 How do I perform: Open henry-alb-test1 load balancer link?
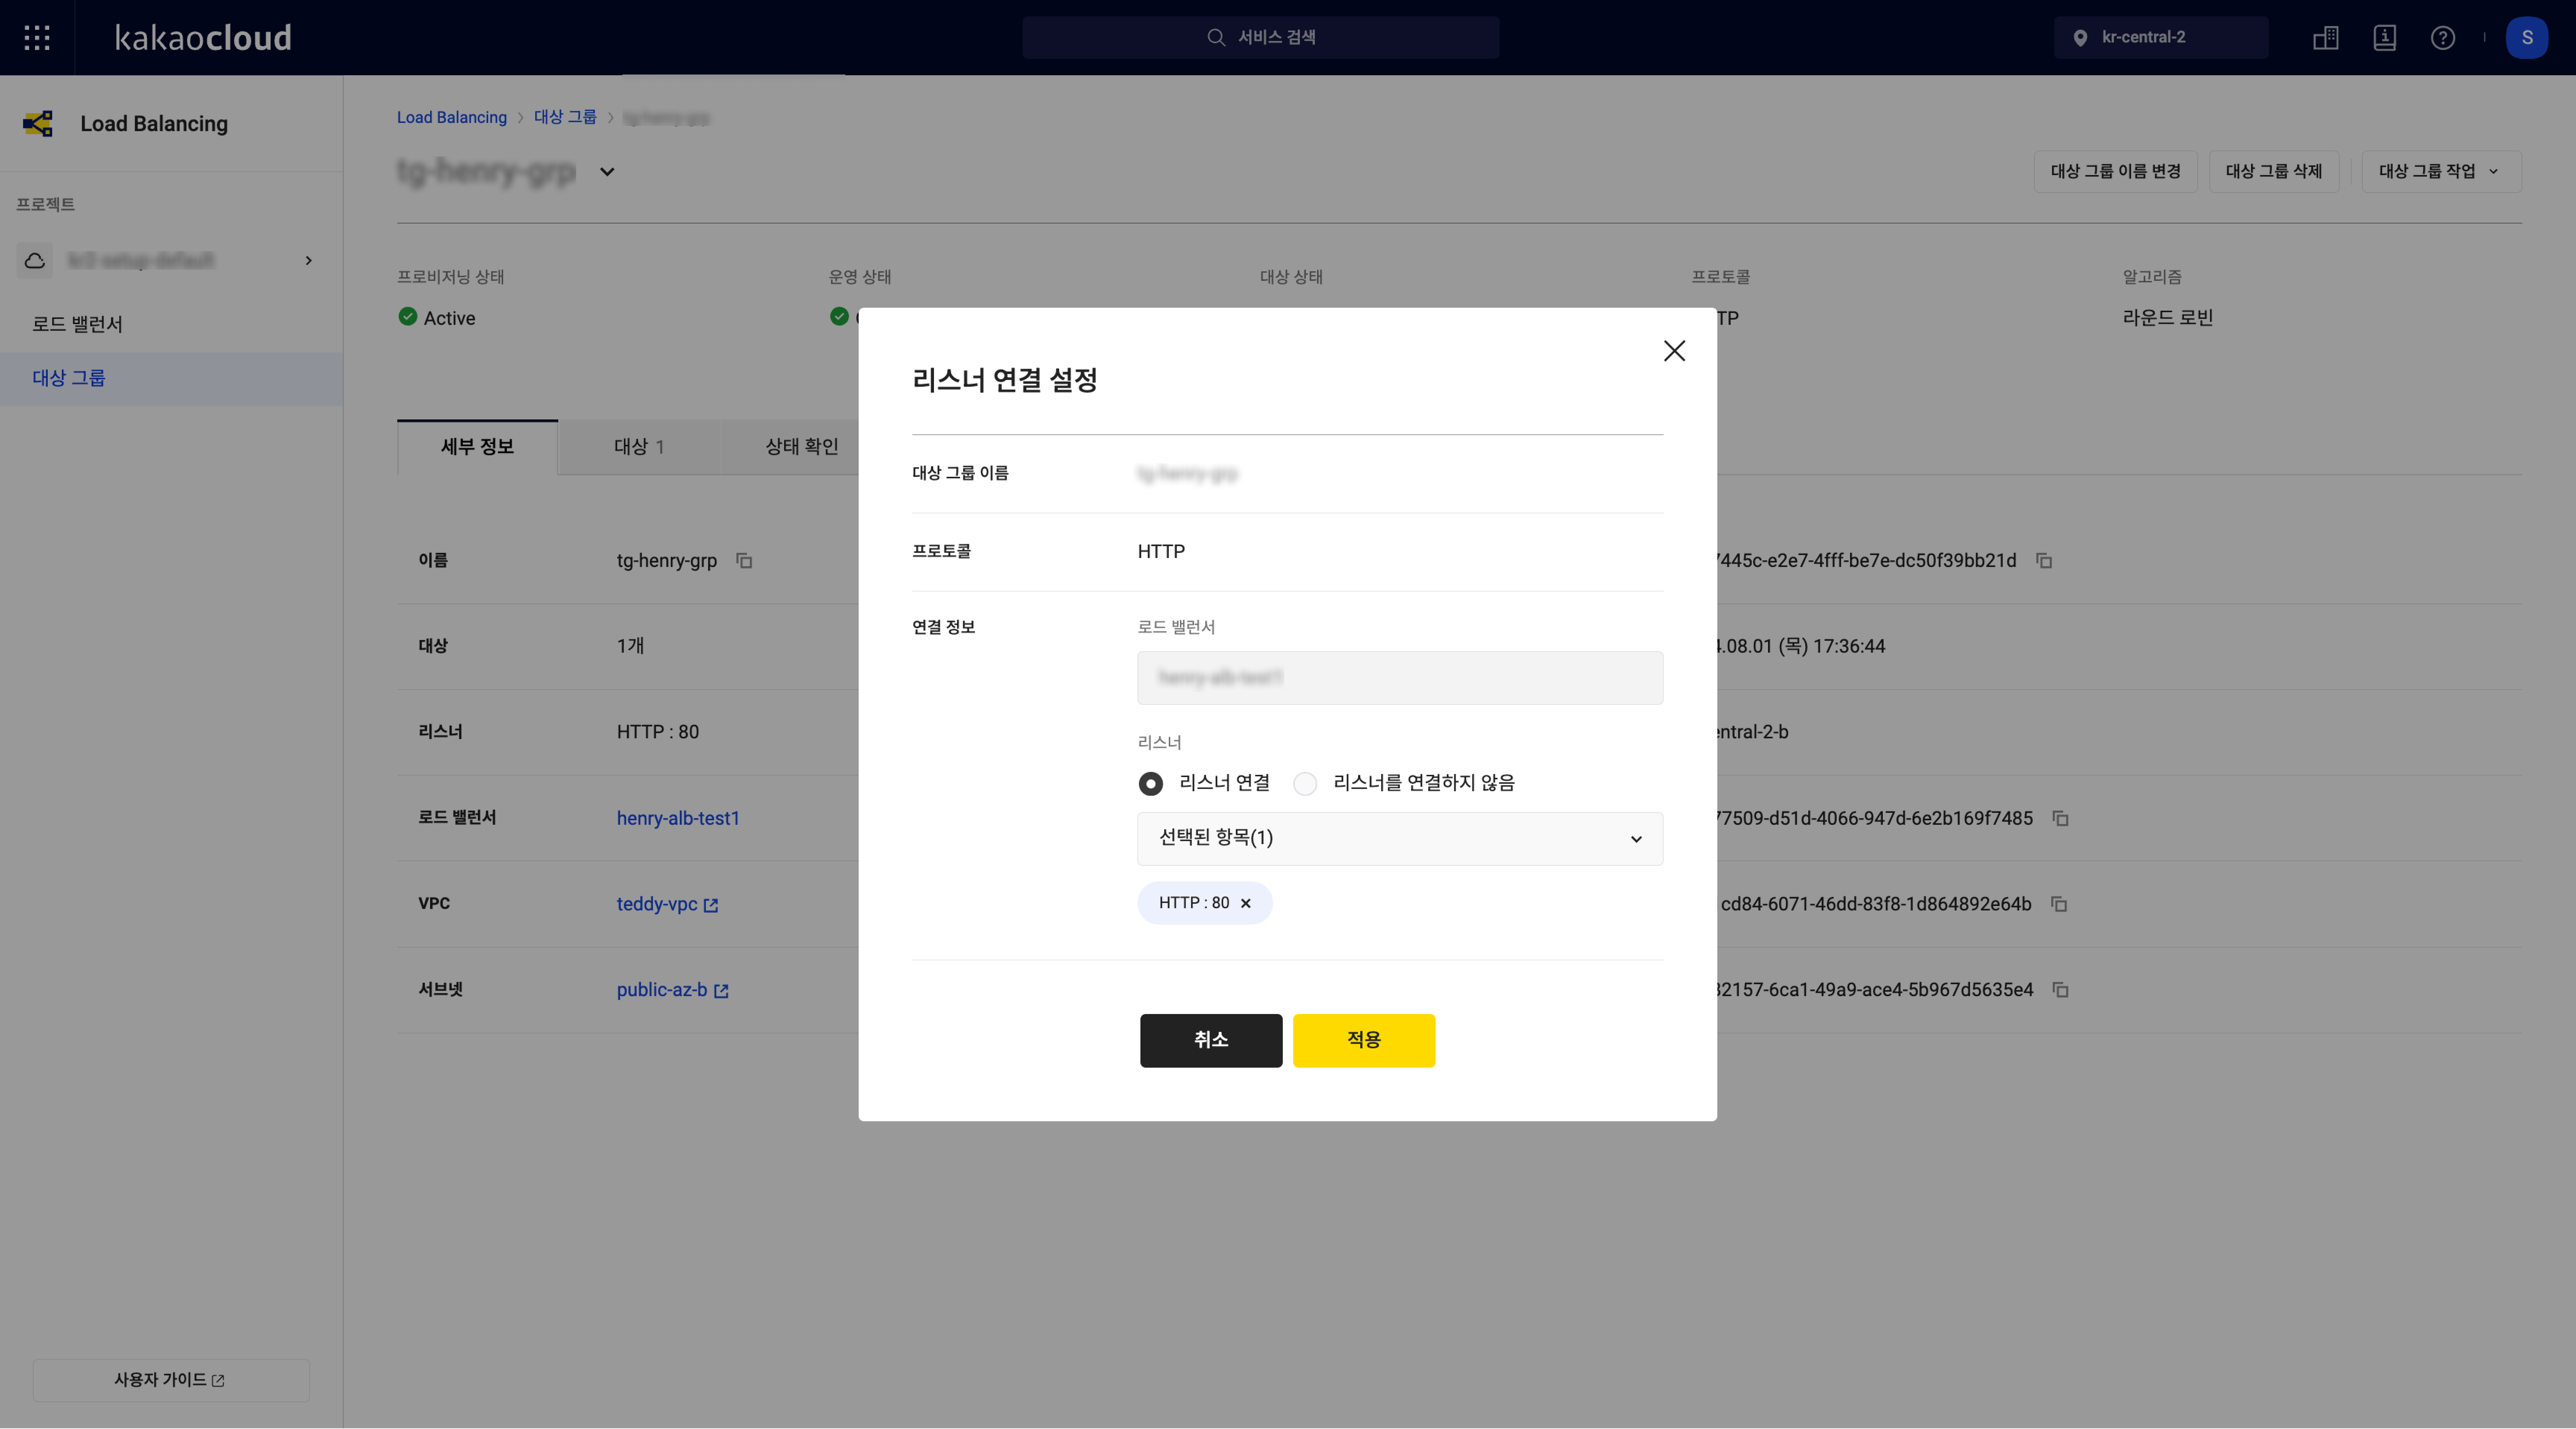678,818
